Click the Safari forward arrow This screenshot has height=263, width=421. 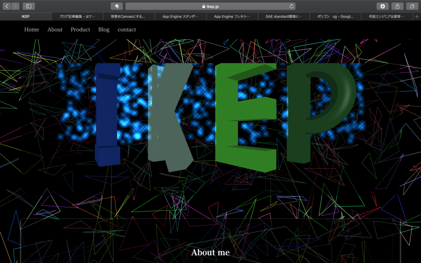[x=15, y=6]
